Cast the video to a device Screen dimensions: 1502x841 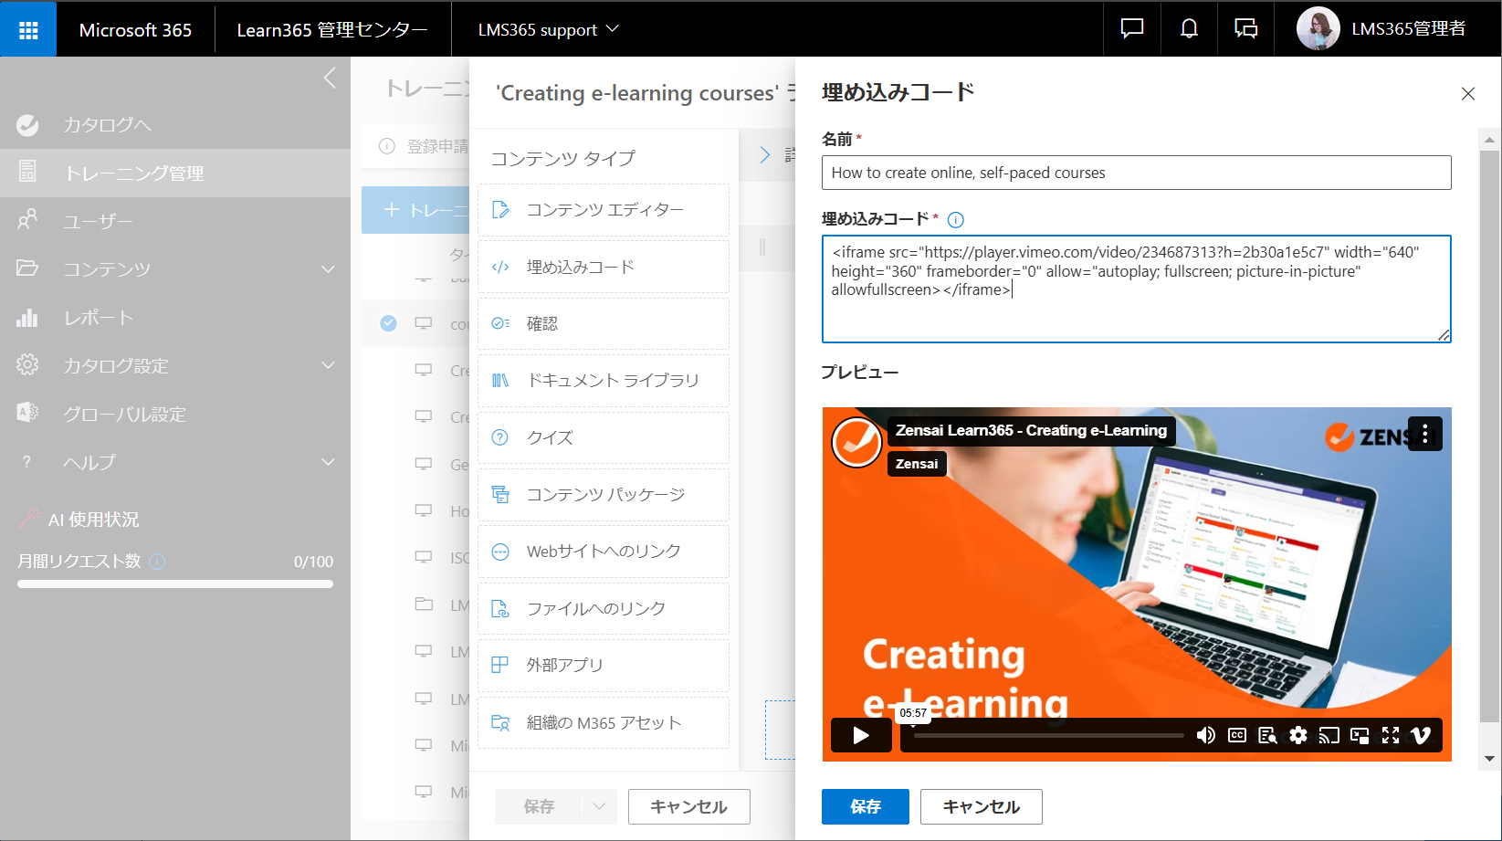1329,735
